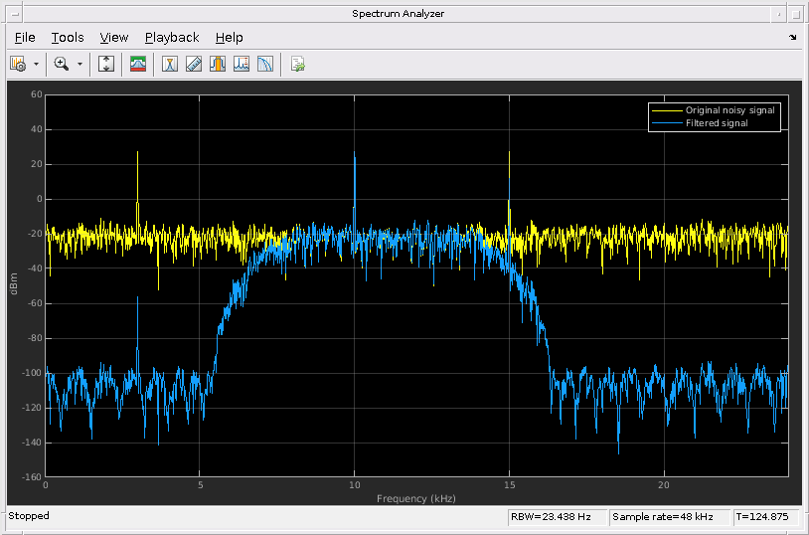
Task: Expand the configuration properties dropdown arrow
Action: click(37, 64)
